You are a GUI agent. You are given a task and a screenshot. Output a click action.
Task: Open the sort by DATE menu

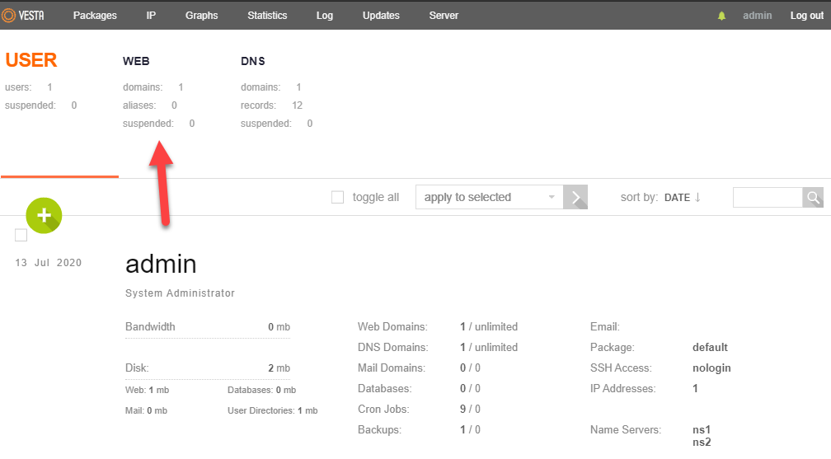tap(676, 197)
